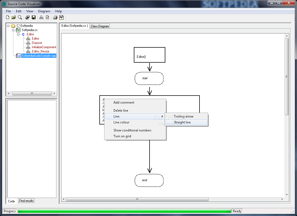Click the flowchart diagram toolbar icon

point(41,17)
